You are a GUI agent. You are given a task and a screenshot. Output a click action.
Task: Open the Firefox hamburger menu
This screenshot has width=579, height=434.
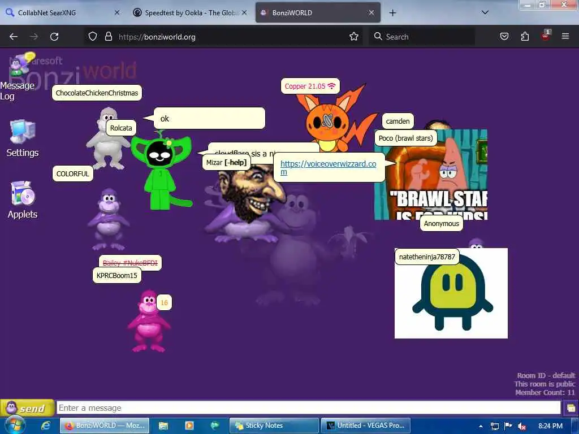tap(565, 36)
